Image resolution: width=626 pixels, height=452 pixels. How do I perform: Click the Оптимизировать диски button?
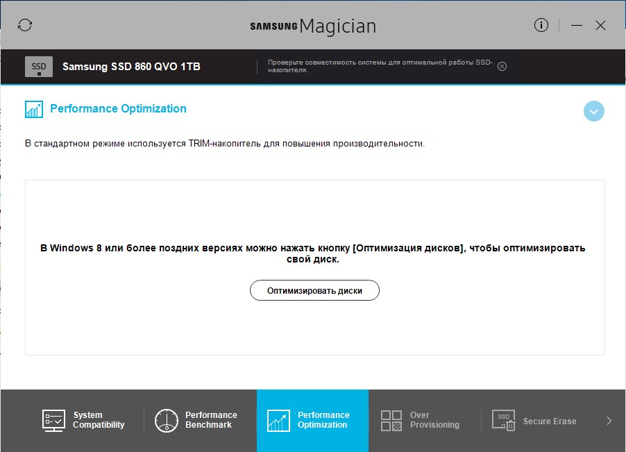click(314, 290)
